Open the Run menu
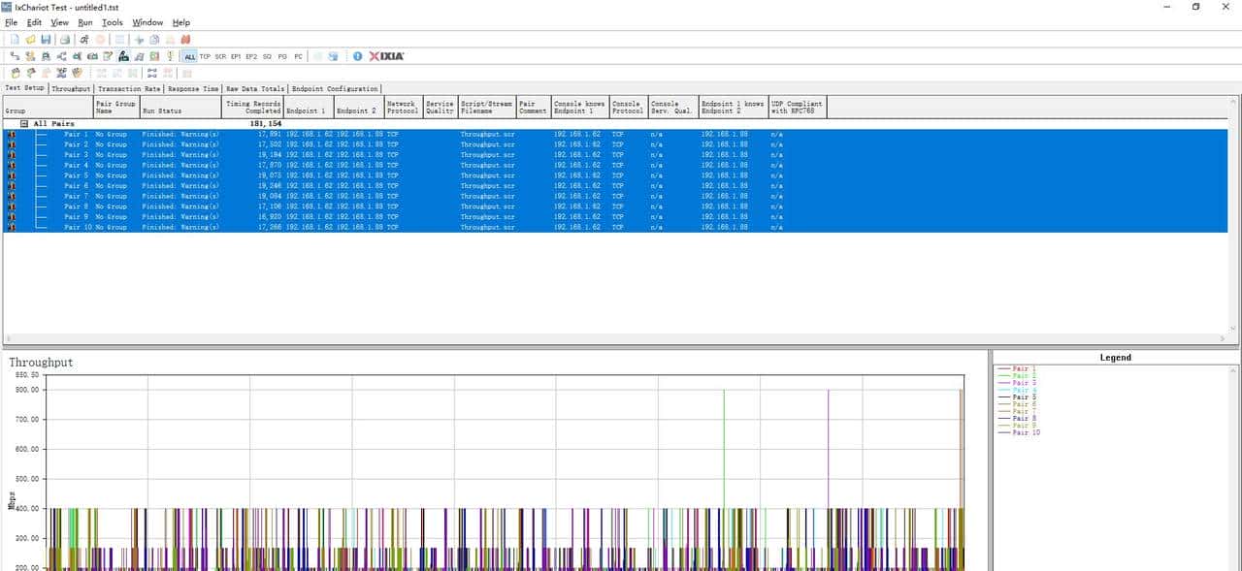 (x=85, y=22)
